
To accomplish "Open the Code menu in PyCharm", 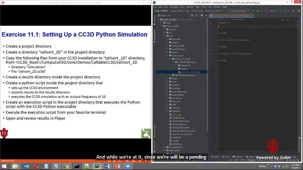I will coord(182,7).
